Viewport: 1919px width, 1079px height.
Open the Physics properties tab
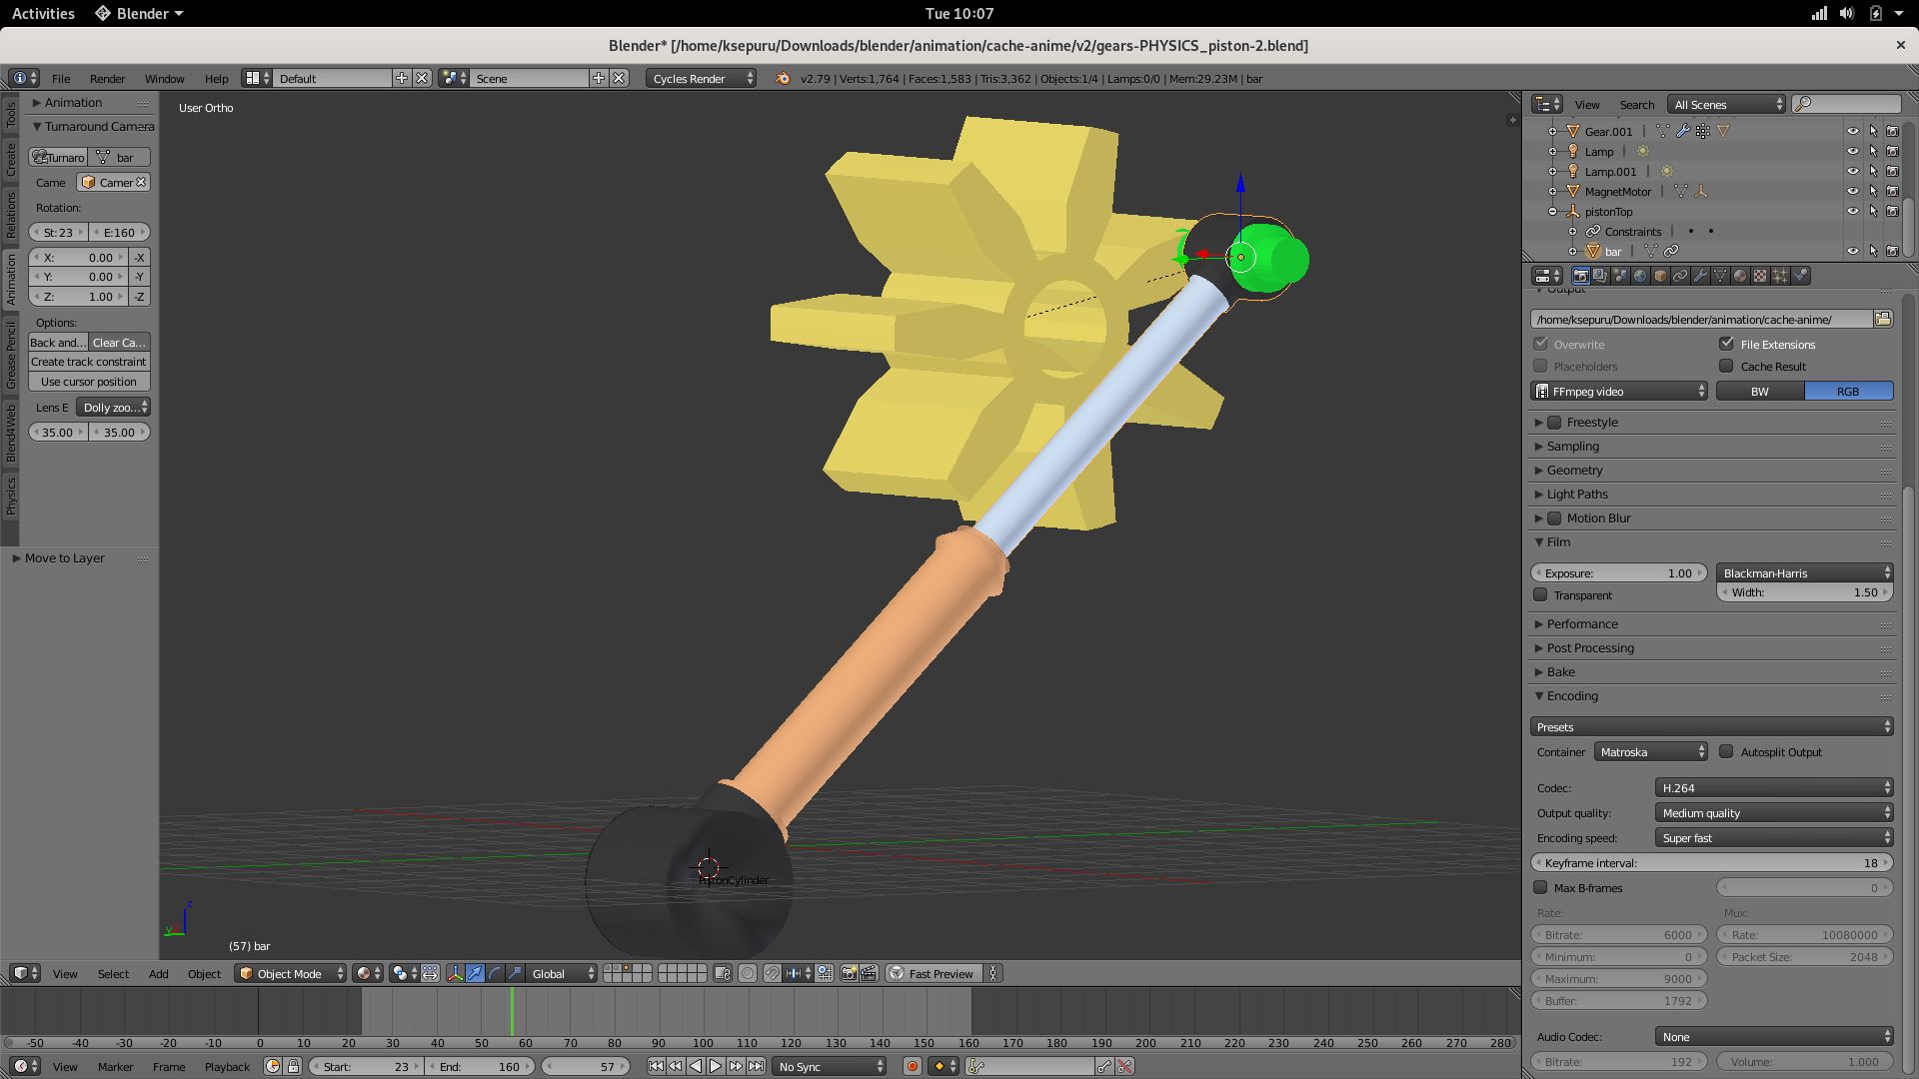click(x=1799, y=276)
